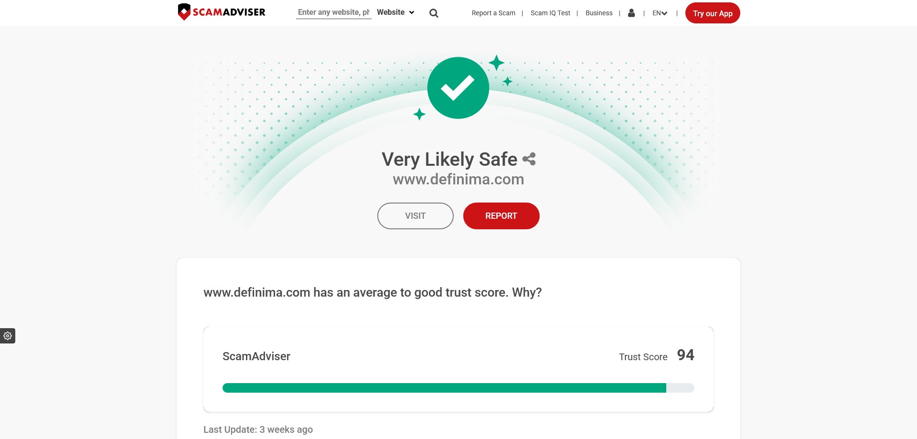Viewport: 917px width, 439px height.
Task: Go to the Business menu link
Action: 599,13
